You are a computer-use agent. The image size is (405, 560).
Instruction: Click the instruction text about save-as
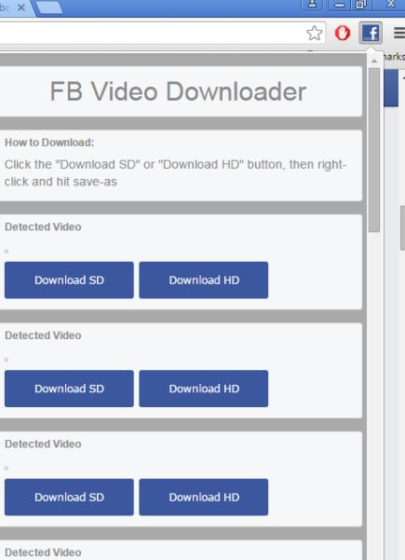tap(175, 173)
